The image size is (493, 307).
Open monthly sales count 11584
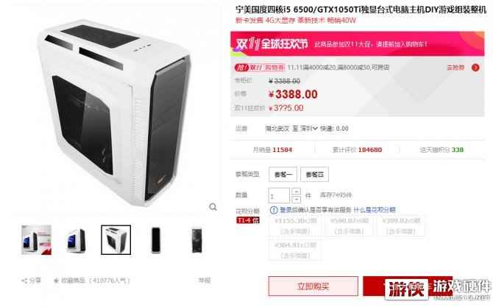[283, 150]
